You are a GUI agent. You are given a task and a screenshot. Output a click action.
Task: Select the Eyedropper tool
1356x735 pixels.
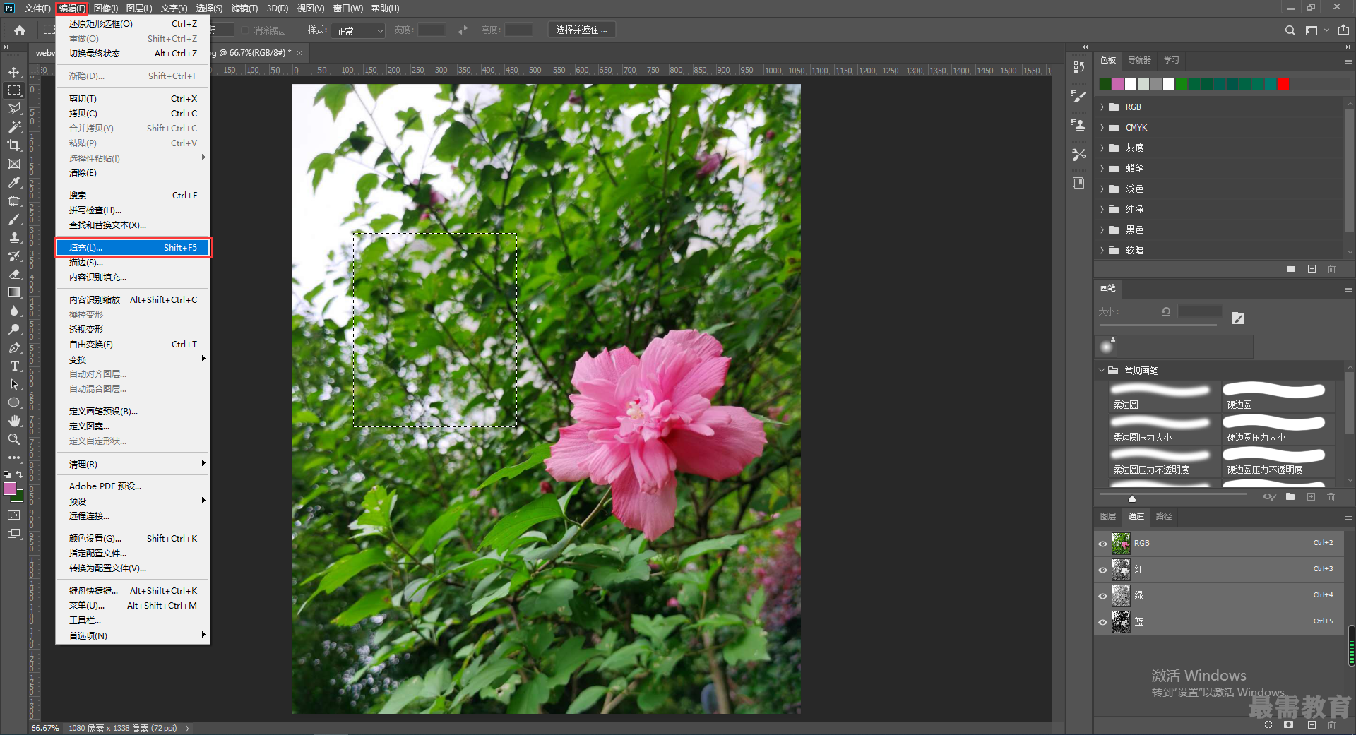[14, 182]
